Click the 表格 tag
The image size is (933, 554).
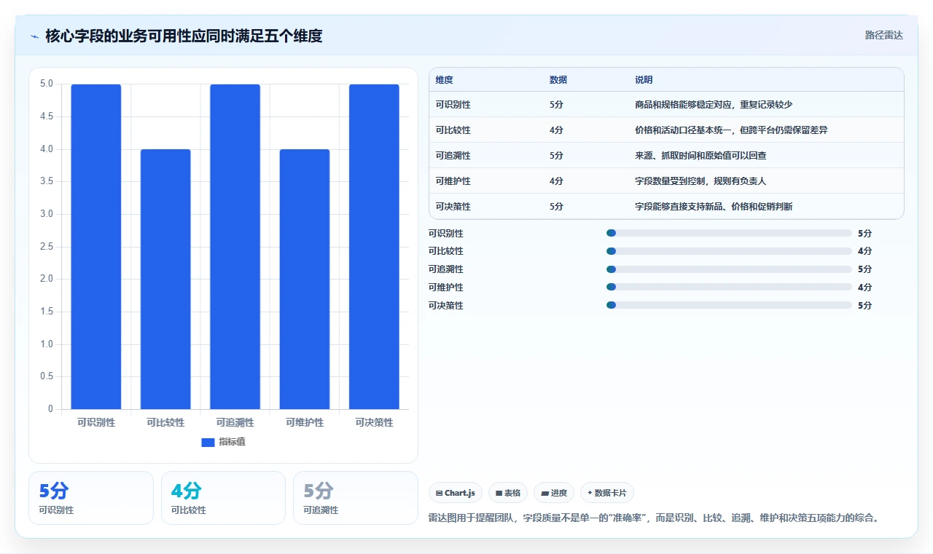(508, 493)
